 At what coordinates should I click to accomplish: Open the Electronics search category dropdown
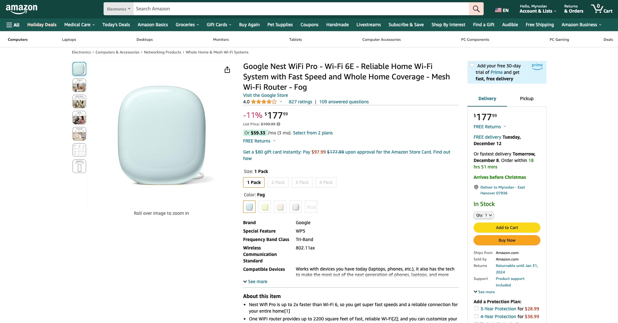118,9
